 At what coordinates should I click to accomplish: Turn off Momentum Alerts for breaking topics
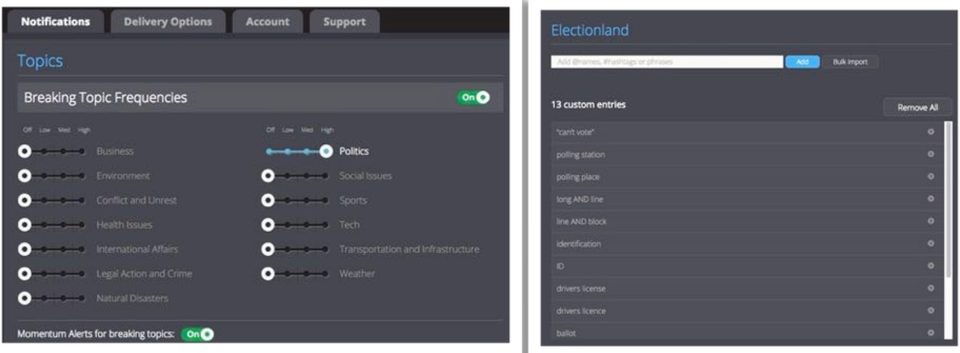198,334
